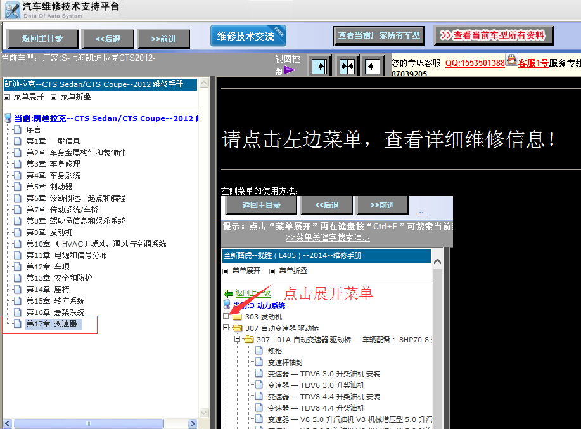Open 第5章 制动器

coord(49,187)
